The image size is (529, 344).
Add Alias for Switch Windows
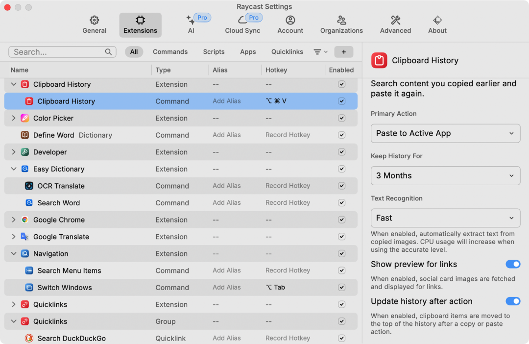click(227, 287)
